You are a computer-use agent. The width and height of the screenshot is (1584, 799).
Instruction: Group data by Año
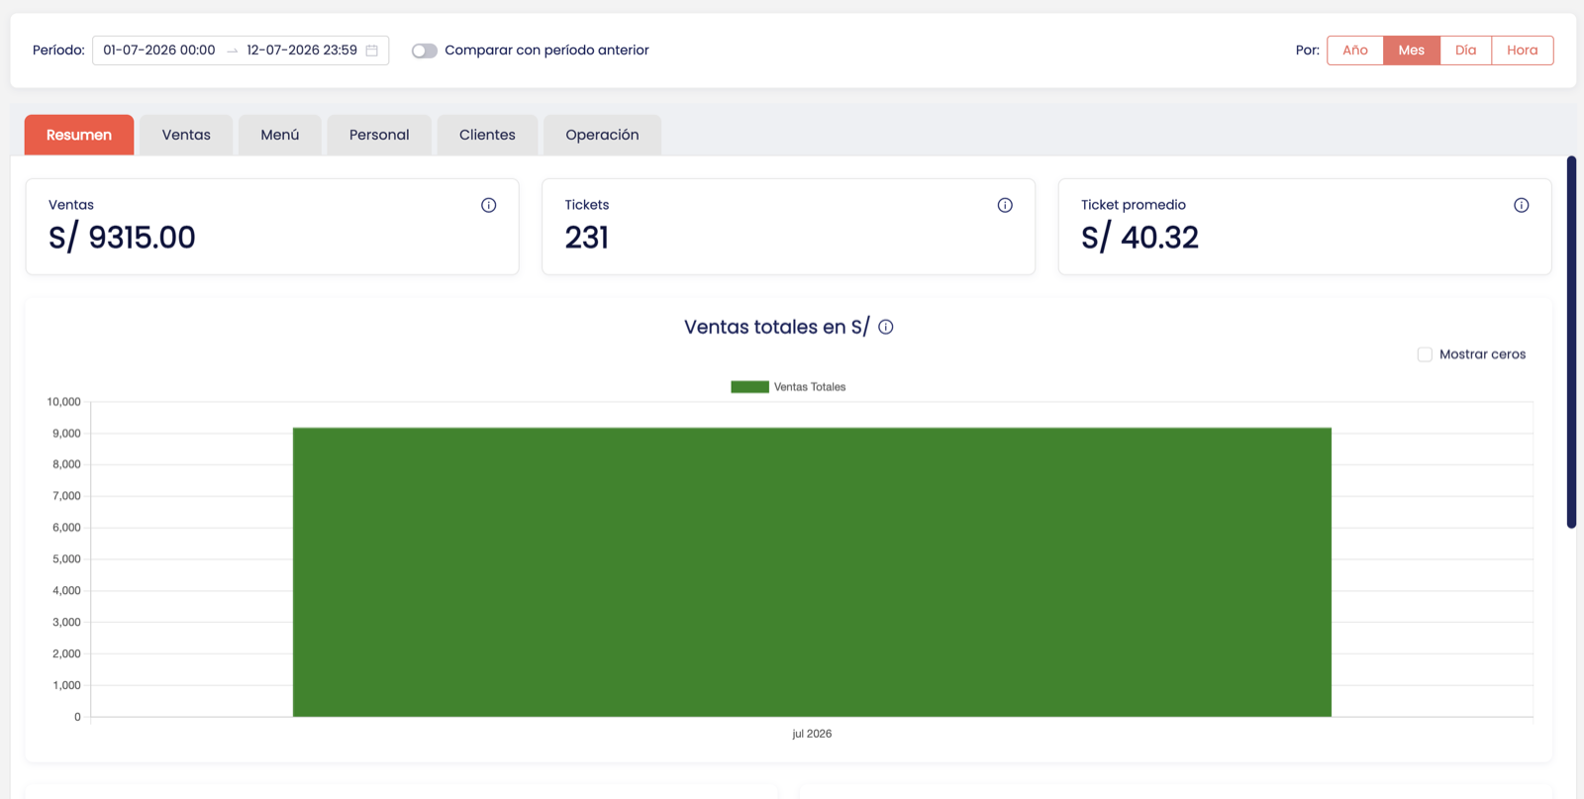pyautogui.click(x=1355, y=50)
